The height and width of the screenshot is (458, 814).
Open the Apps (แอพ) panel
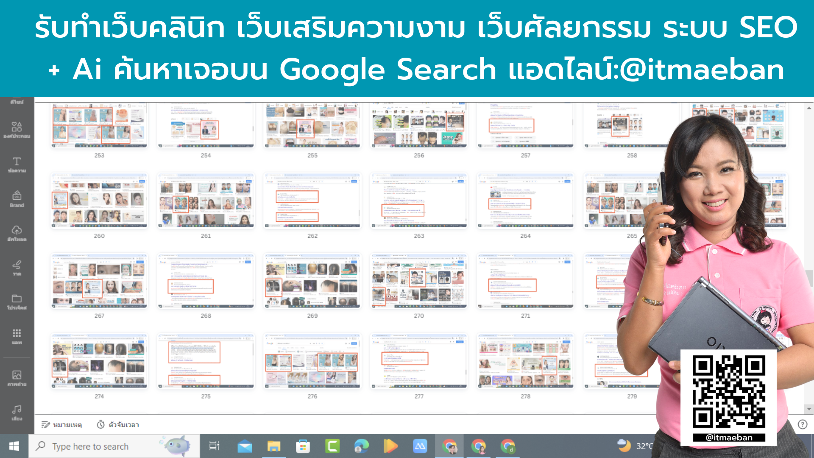[17, 336]
